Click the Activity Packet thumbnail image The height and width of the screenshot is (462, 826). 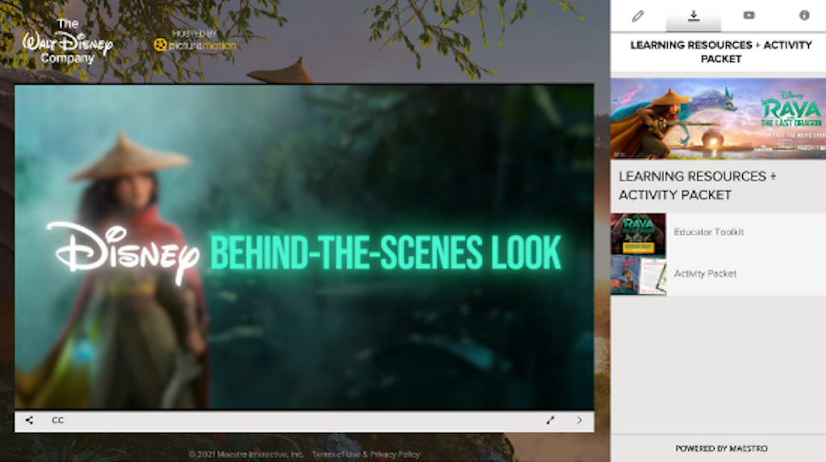tap(638, 276)
